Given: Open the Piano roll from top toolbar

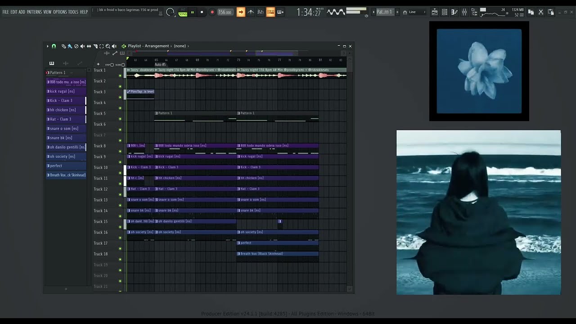Looking at the screenshot, I should (454, 12).
